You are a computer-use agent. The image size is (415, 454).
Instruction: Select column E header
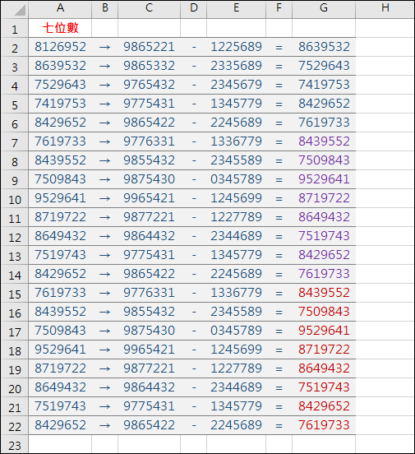click(x=236, y=9)
